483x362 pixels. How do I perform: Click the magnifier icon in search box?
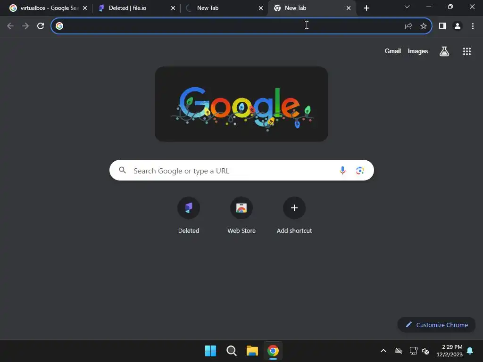tap(122, 170)
